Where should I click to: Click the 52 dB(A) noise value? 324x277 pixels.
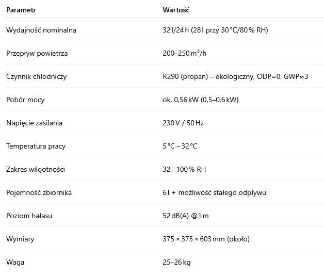pyautogui.click(x=185, y=216)
